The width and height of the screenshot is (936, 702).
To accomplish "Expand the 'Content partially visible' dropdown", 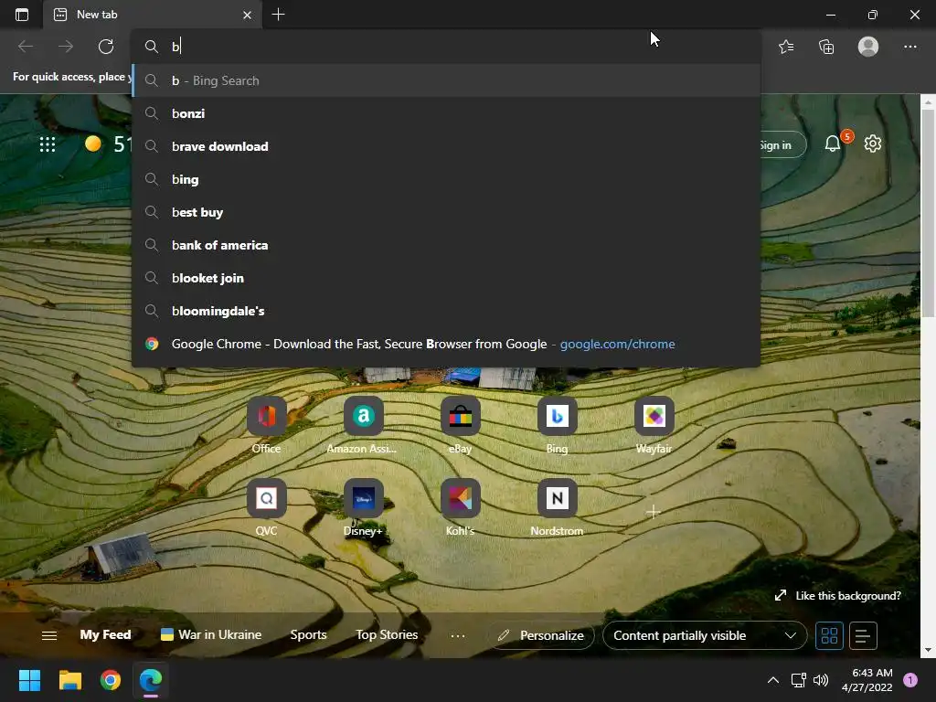I will coord(705,636).
